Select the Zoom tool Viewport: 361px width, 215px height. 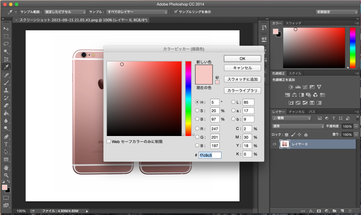[6, 175]
